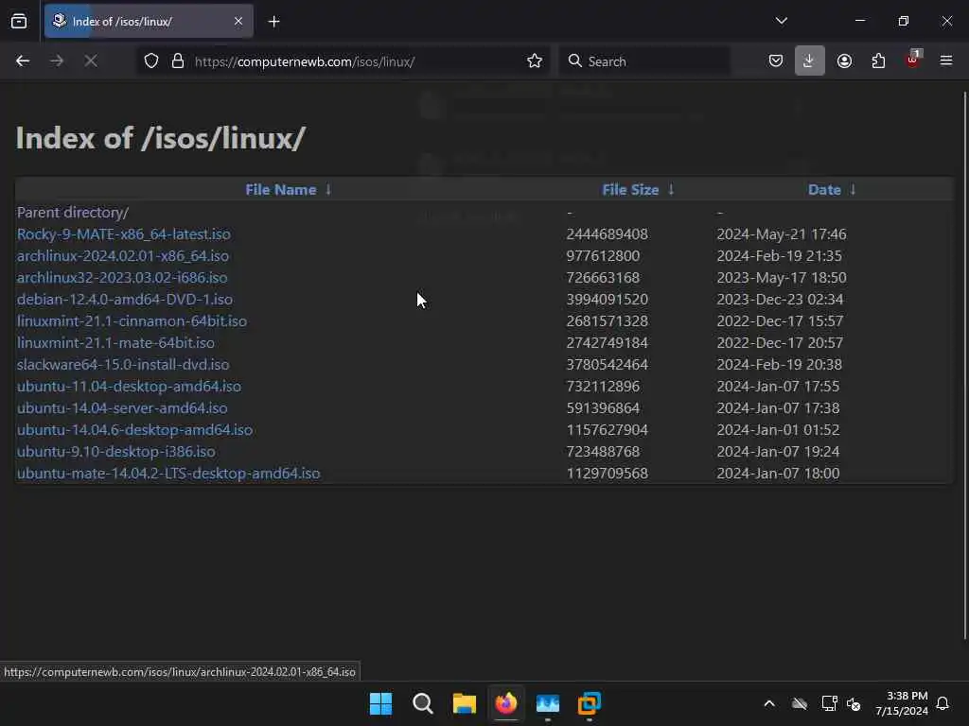Sort by File Size column
This screenshot has height=726, width=969.
pyautogui.click(x=630, y=189)
